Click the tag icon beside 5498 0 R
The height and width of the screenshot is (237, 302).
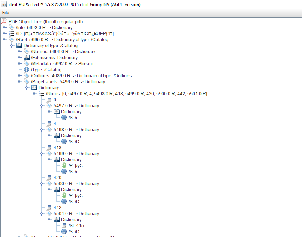click(49, 129)
